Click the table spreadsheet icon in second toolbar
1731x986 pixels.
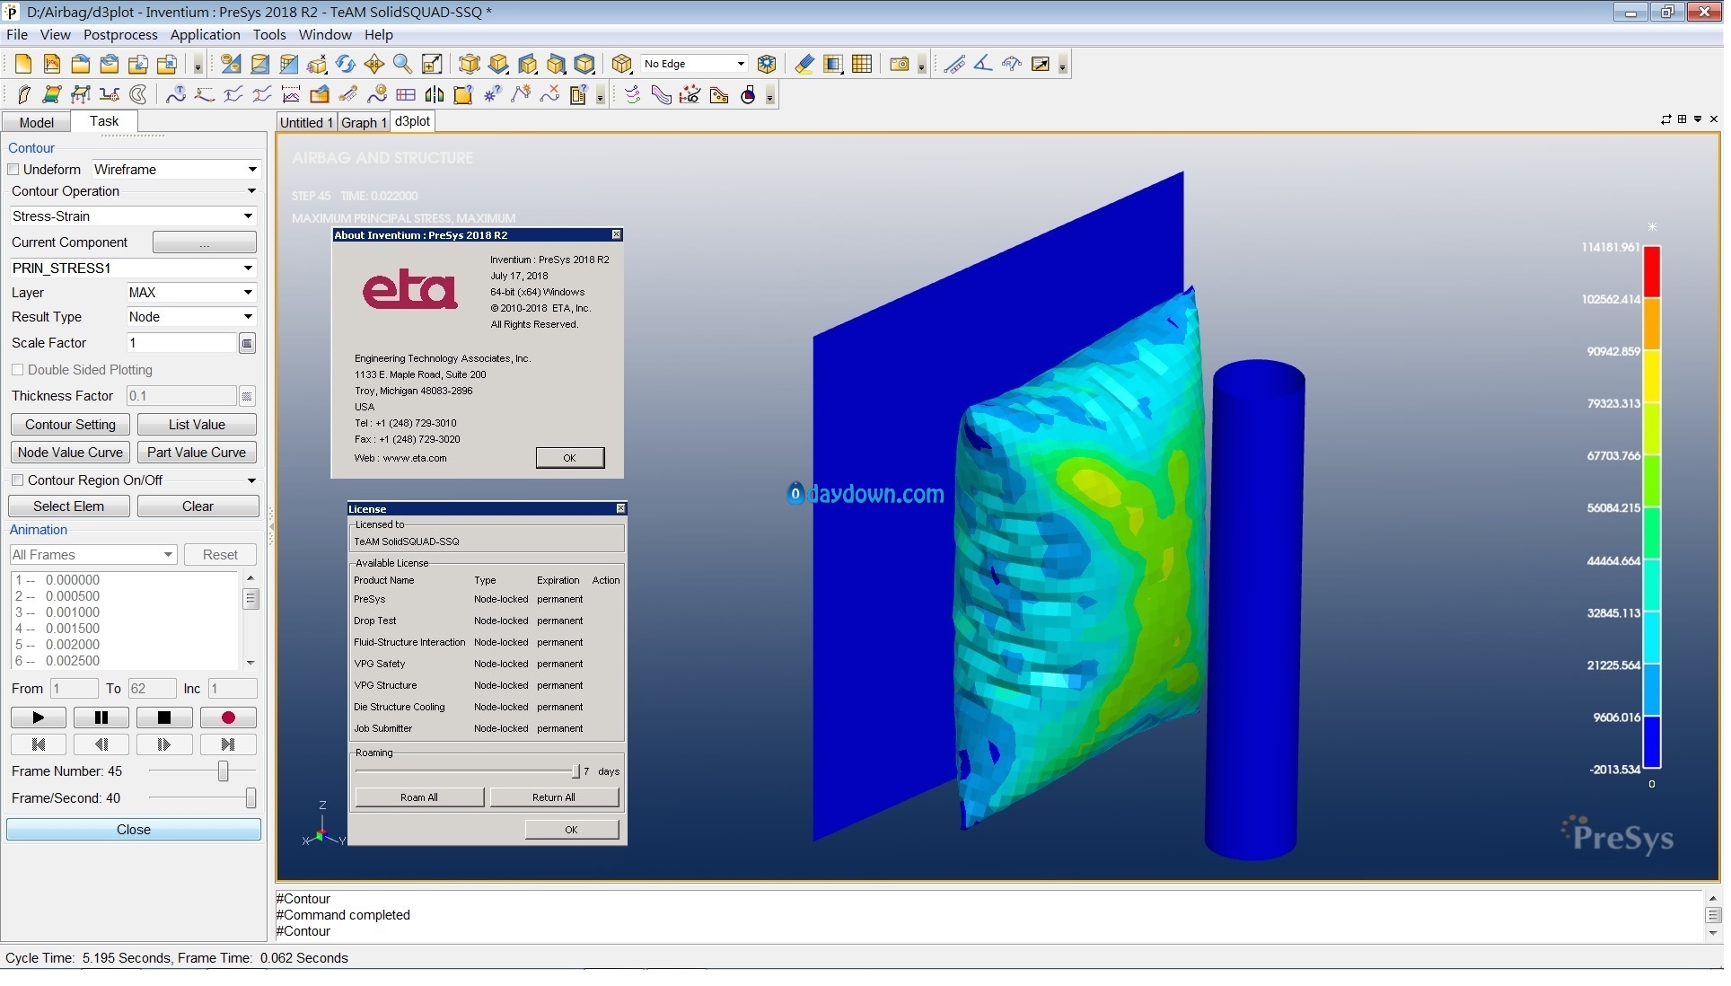point(406,94)
